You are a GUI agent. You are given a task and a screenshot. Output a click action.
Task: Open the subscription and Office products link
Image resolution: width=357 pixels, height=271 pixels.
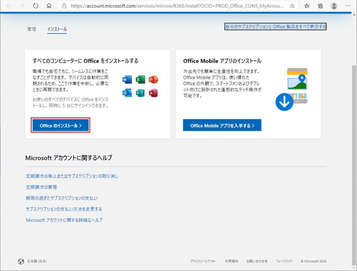click(x=275, y=26)
